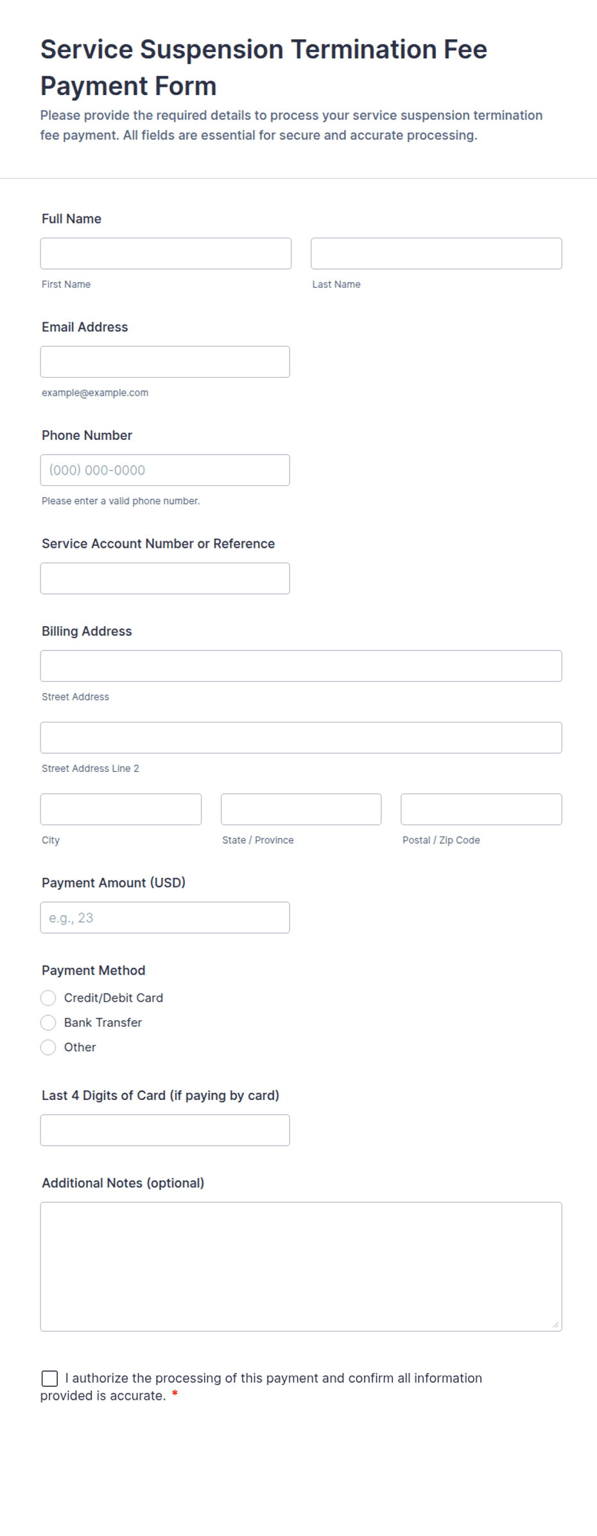Click the Phone Number input box
The height and width of the screenshot is (1536, 597).
(x=165, y=470)
